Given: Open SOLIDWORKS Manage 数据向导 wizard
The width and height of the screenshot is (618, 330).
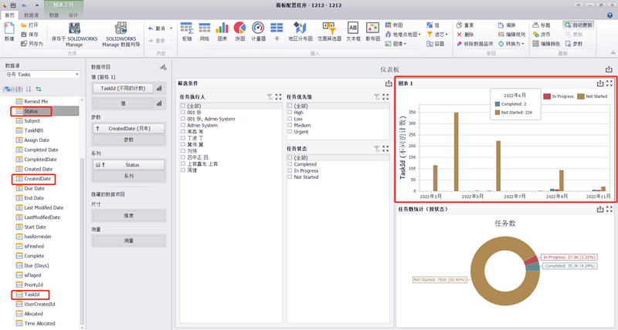Looking at the screenshot, I should 121,34.
